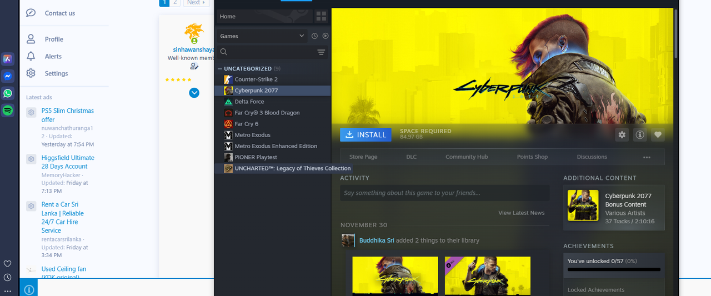Collapse the UNCATEGORIZED games category

pos(220,69)
